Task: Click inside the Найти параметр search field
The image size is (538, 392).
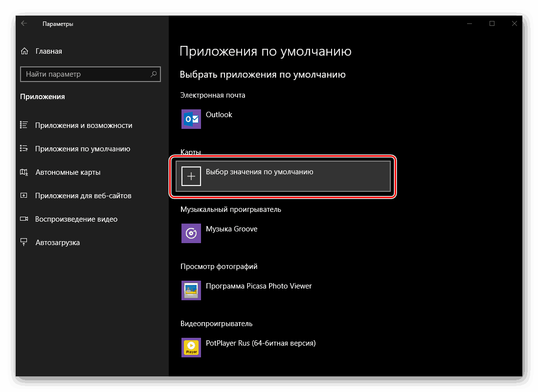Action: click(73, 74)
